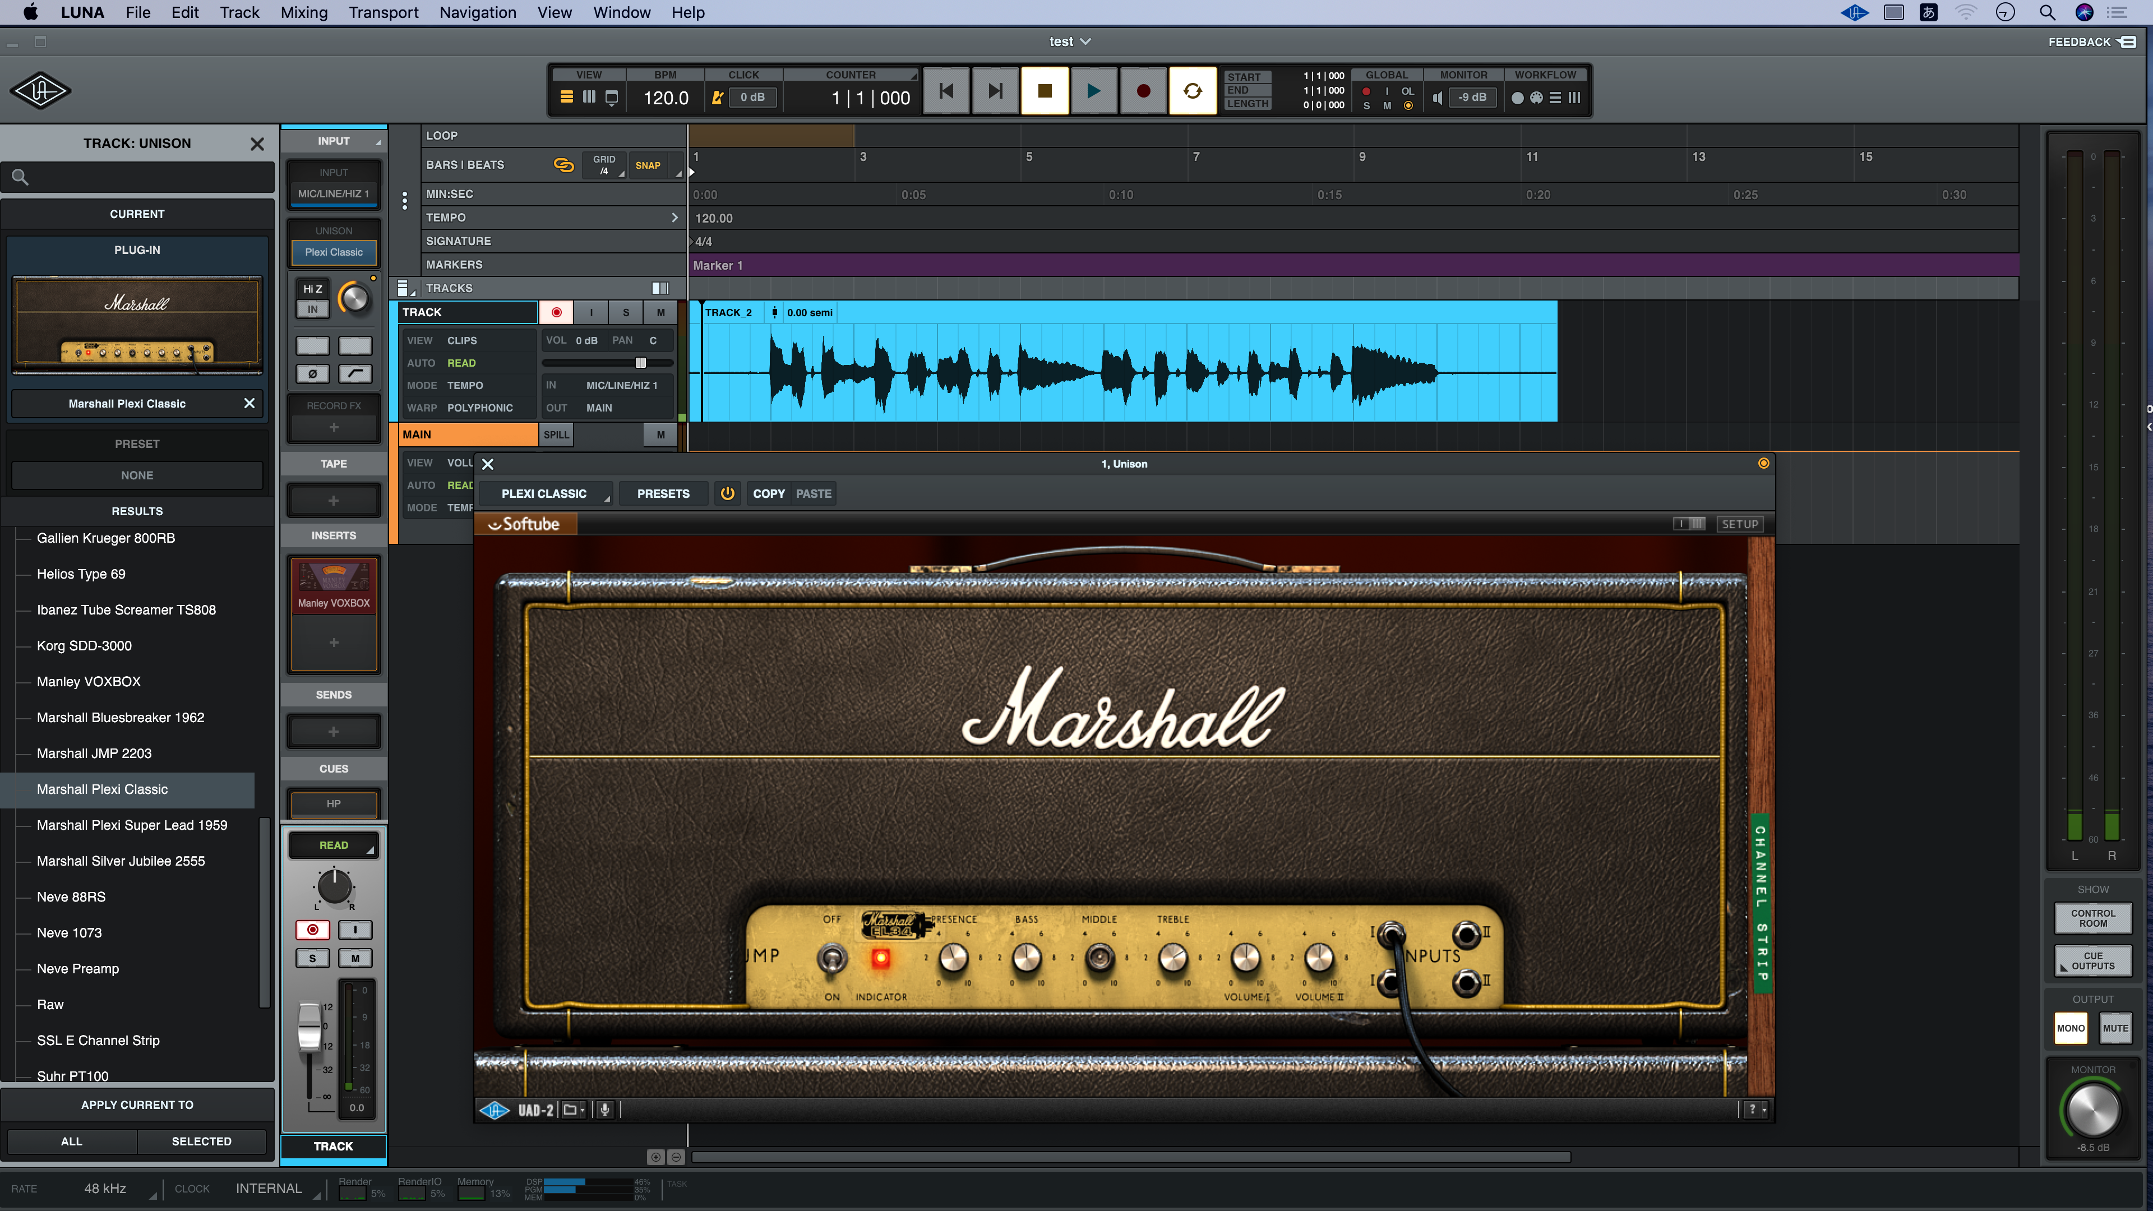
Task: Toggle the loop cycle button
Action: coord(1193,91)
